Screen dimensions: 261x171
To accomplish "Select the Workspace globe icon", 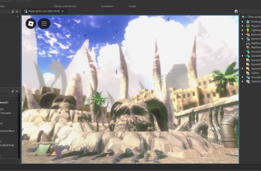I will point(248,22).
